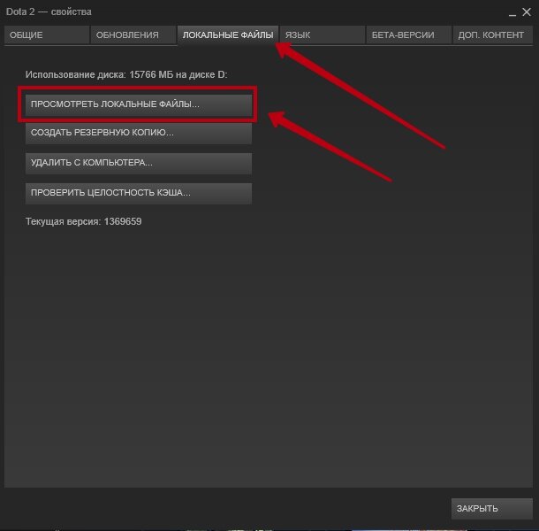Close the properties window with X
Viewport: 539px width, 531px height.
[x=527, y=12]
